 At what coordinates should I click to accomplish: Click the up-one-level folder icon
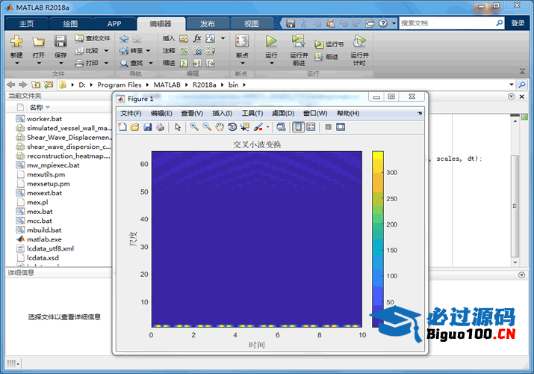(36, 85)
